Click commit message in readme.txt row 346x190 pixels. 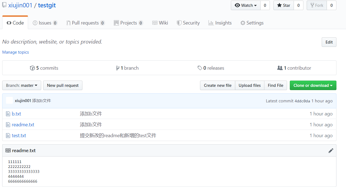point(91,125)
